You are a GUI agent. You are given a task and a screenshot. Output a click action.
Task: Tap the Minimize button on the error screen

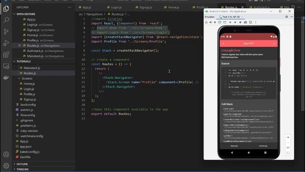coord(263,146)
